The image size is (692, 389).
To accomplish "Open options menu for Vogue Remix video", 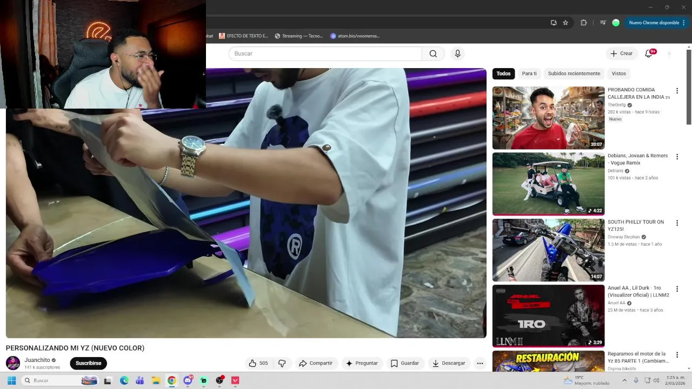I will 677,157.
